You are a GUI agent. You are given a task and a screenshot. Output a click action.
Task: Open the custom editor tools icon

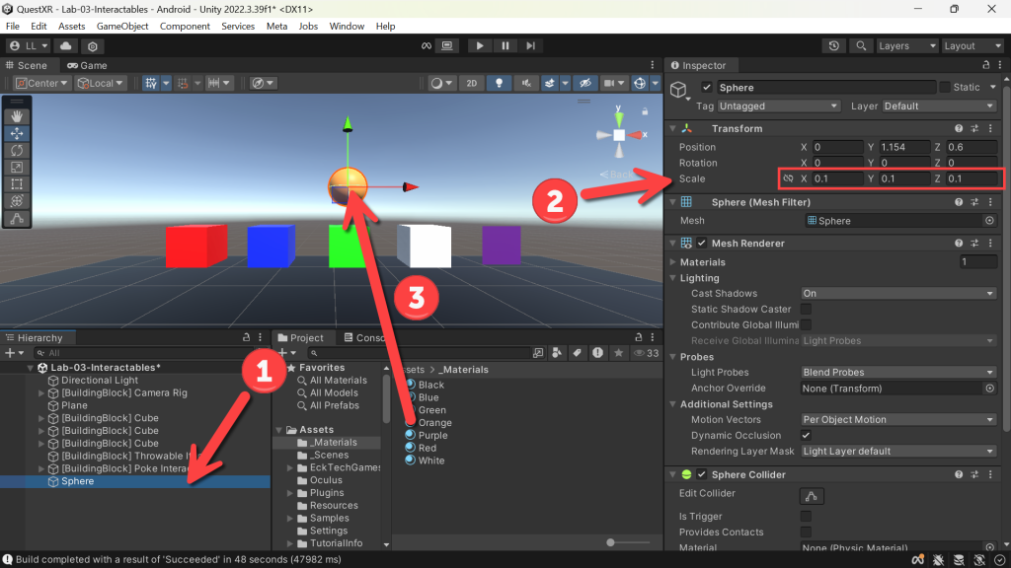click(17, 218)
